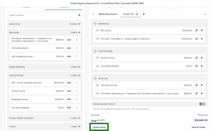This screenshot has width=211, height=131.
Task: Expand the Advertising product category
Action: coord(79,24)
